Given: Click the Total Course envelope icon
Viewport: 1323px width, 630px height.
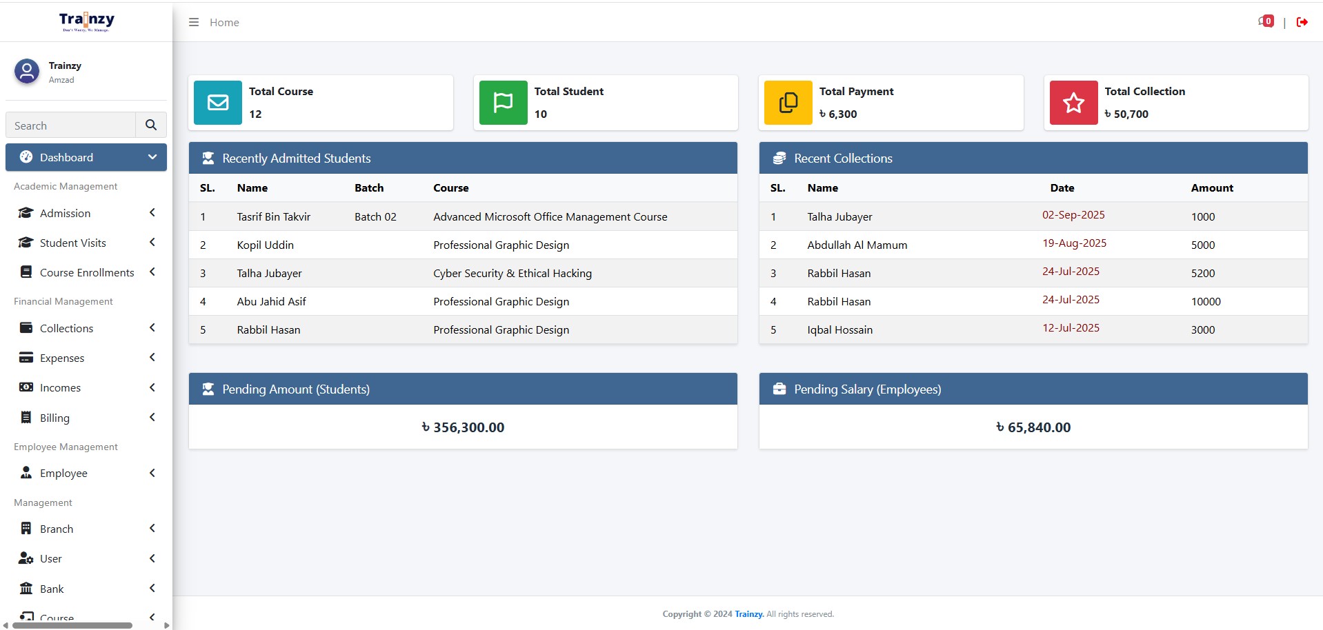Looking at the screenshot, I should click(x=218, y=103).
